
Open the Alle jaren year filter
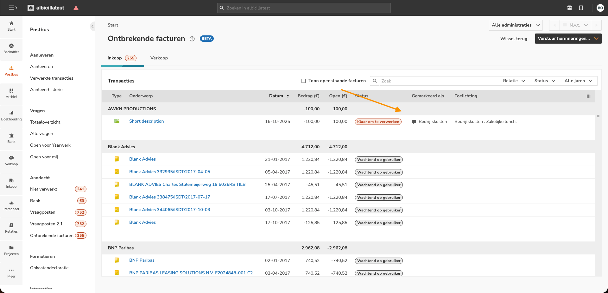(578, 81)
